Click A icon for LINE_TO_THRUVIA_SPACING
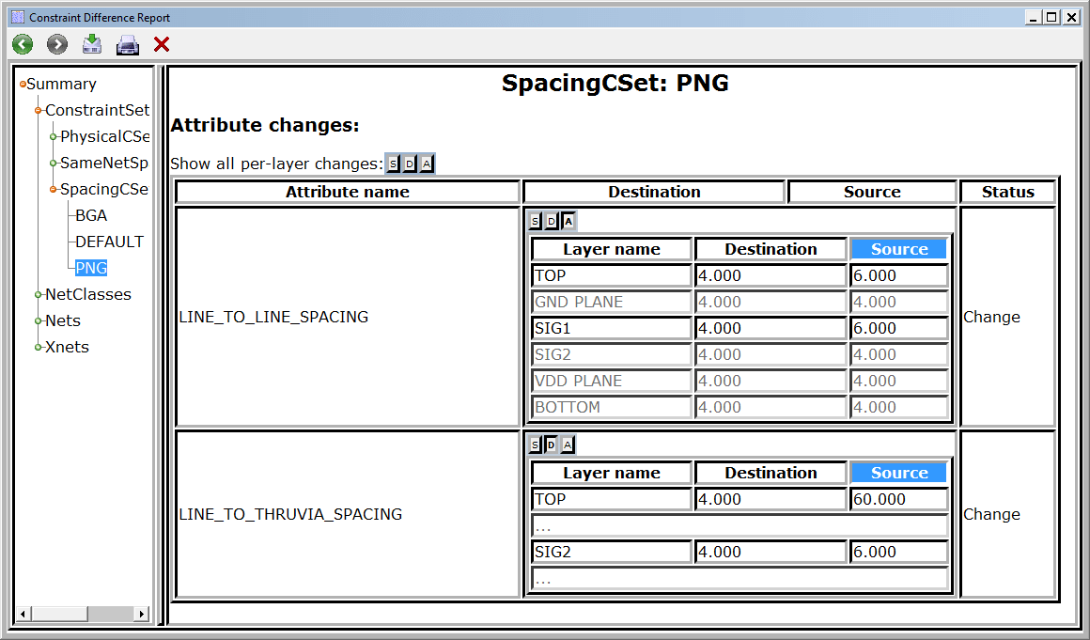 pyautogui.click(x=568, y=445)
